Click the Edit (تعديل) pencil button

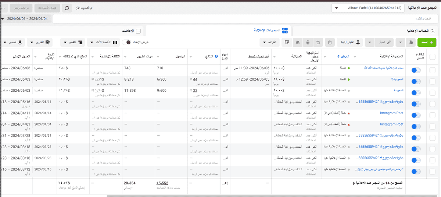[385, 42]
